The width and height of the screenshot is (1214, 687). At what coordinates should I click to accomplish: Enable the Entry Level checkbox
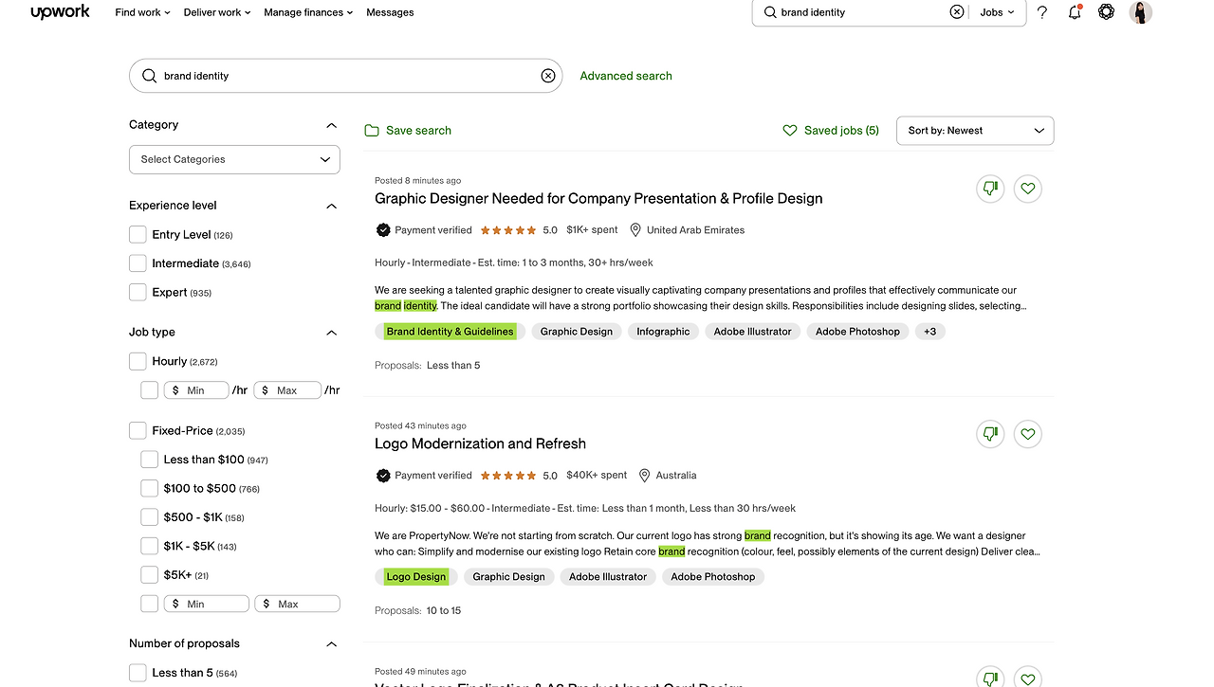click(138, 234)
